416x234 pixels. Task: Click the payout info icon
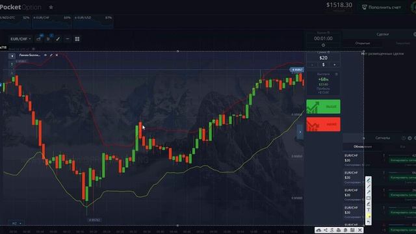tap(337, 74)
